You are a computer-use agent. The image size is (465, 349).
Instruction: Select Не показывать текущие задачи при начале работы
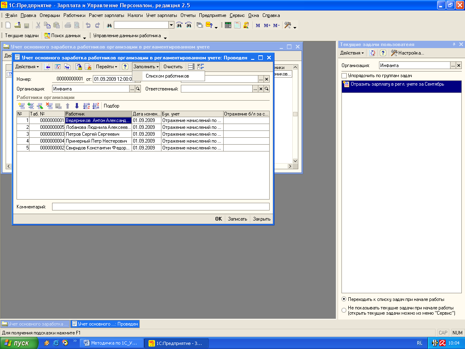point(344,310)
